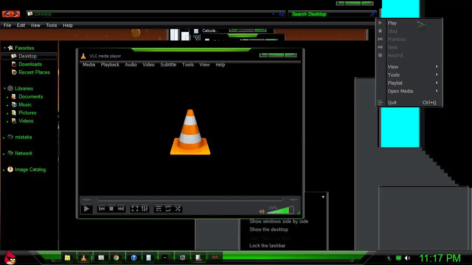The width and height of the screenshot is (472, 265).
Task: Mute VLC using the speaker icon
Action: (x=262, y=211)
